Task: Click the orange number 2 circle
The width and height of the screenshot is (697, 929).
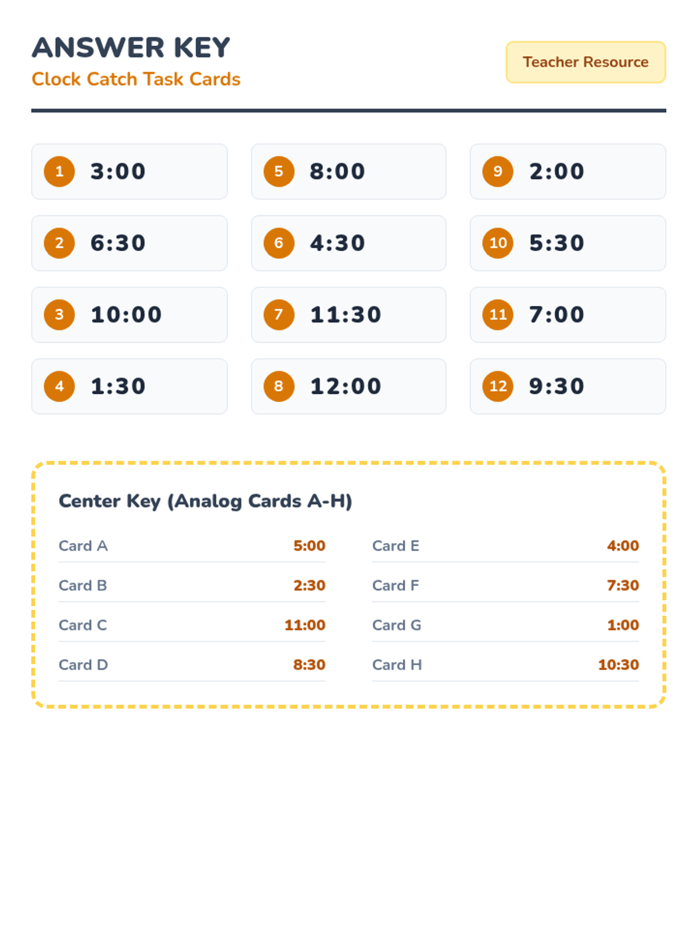Action: [59, 243]
